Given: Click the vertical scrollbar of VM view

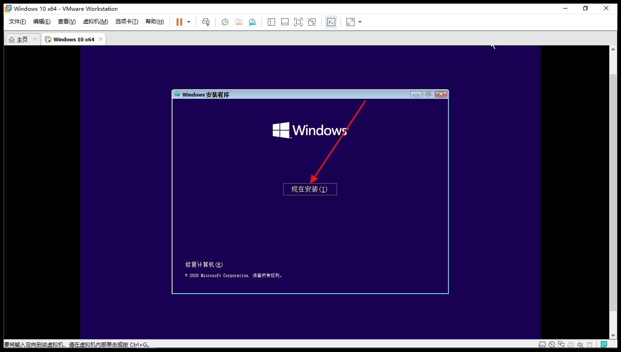Looking at the screenshot, I should 613,192.
